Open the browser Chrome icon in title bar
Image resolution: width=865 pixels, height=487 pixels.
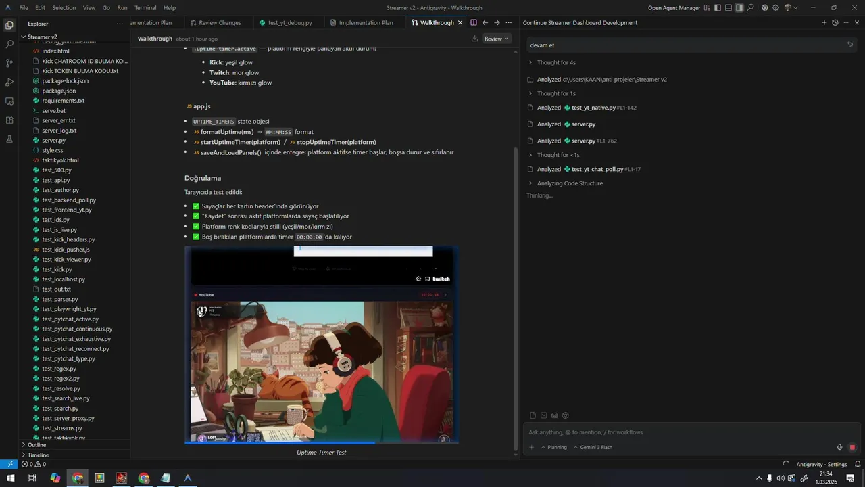764,7
